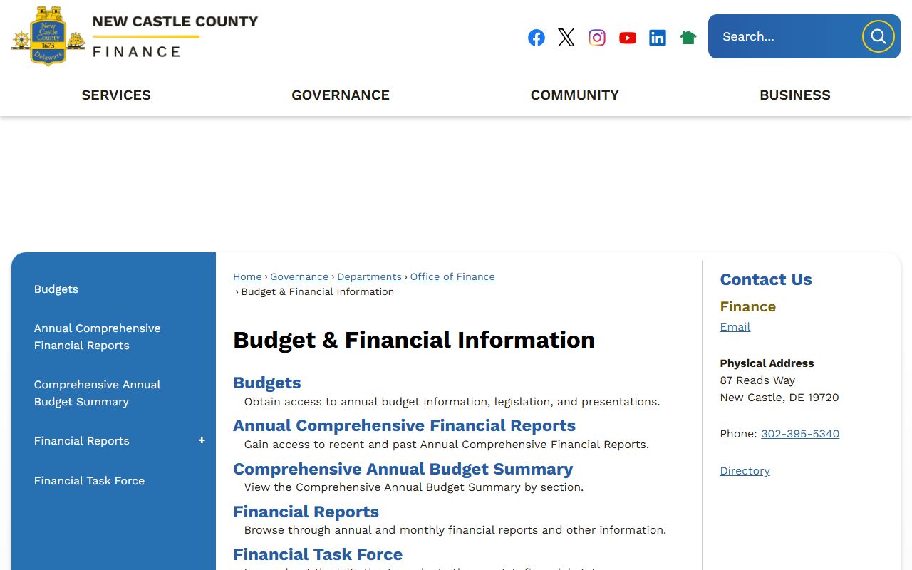Open the county Facebook page icon
This screenshot has height=570, width=912.
(x=537, y=38)
